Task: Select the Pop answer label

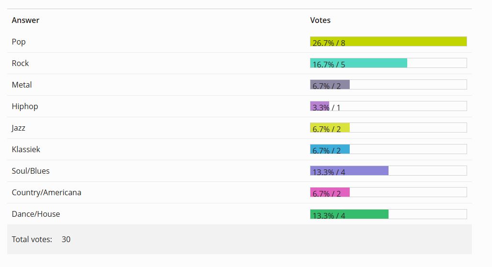Action: tap(19, 42)
